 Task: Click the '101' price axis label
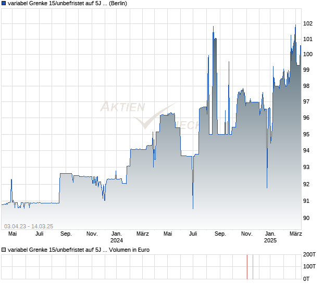tap(308, 39)
